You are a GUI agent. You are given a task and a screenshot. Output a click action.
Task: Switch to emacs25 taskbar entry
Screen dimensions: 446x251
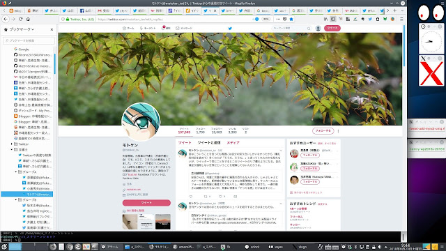(x=183, y=247)
